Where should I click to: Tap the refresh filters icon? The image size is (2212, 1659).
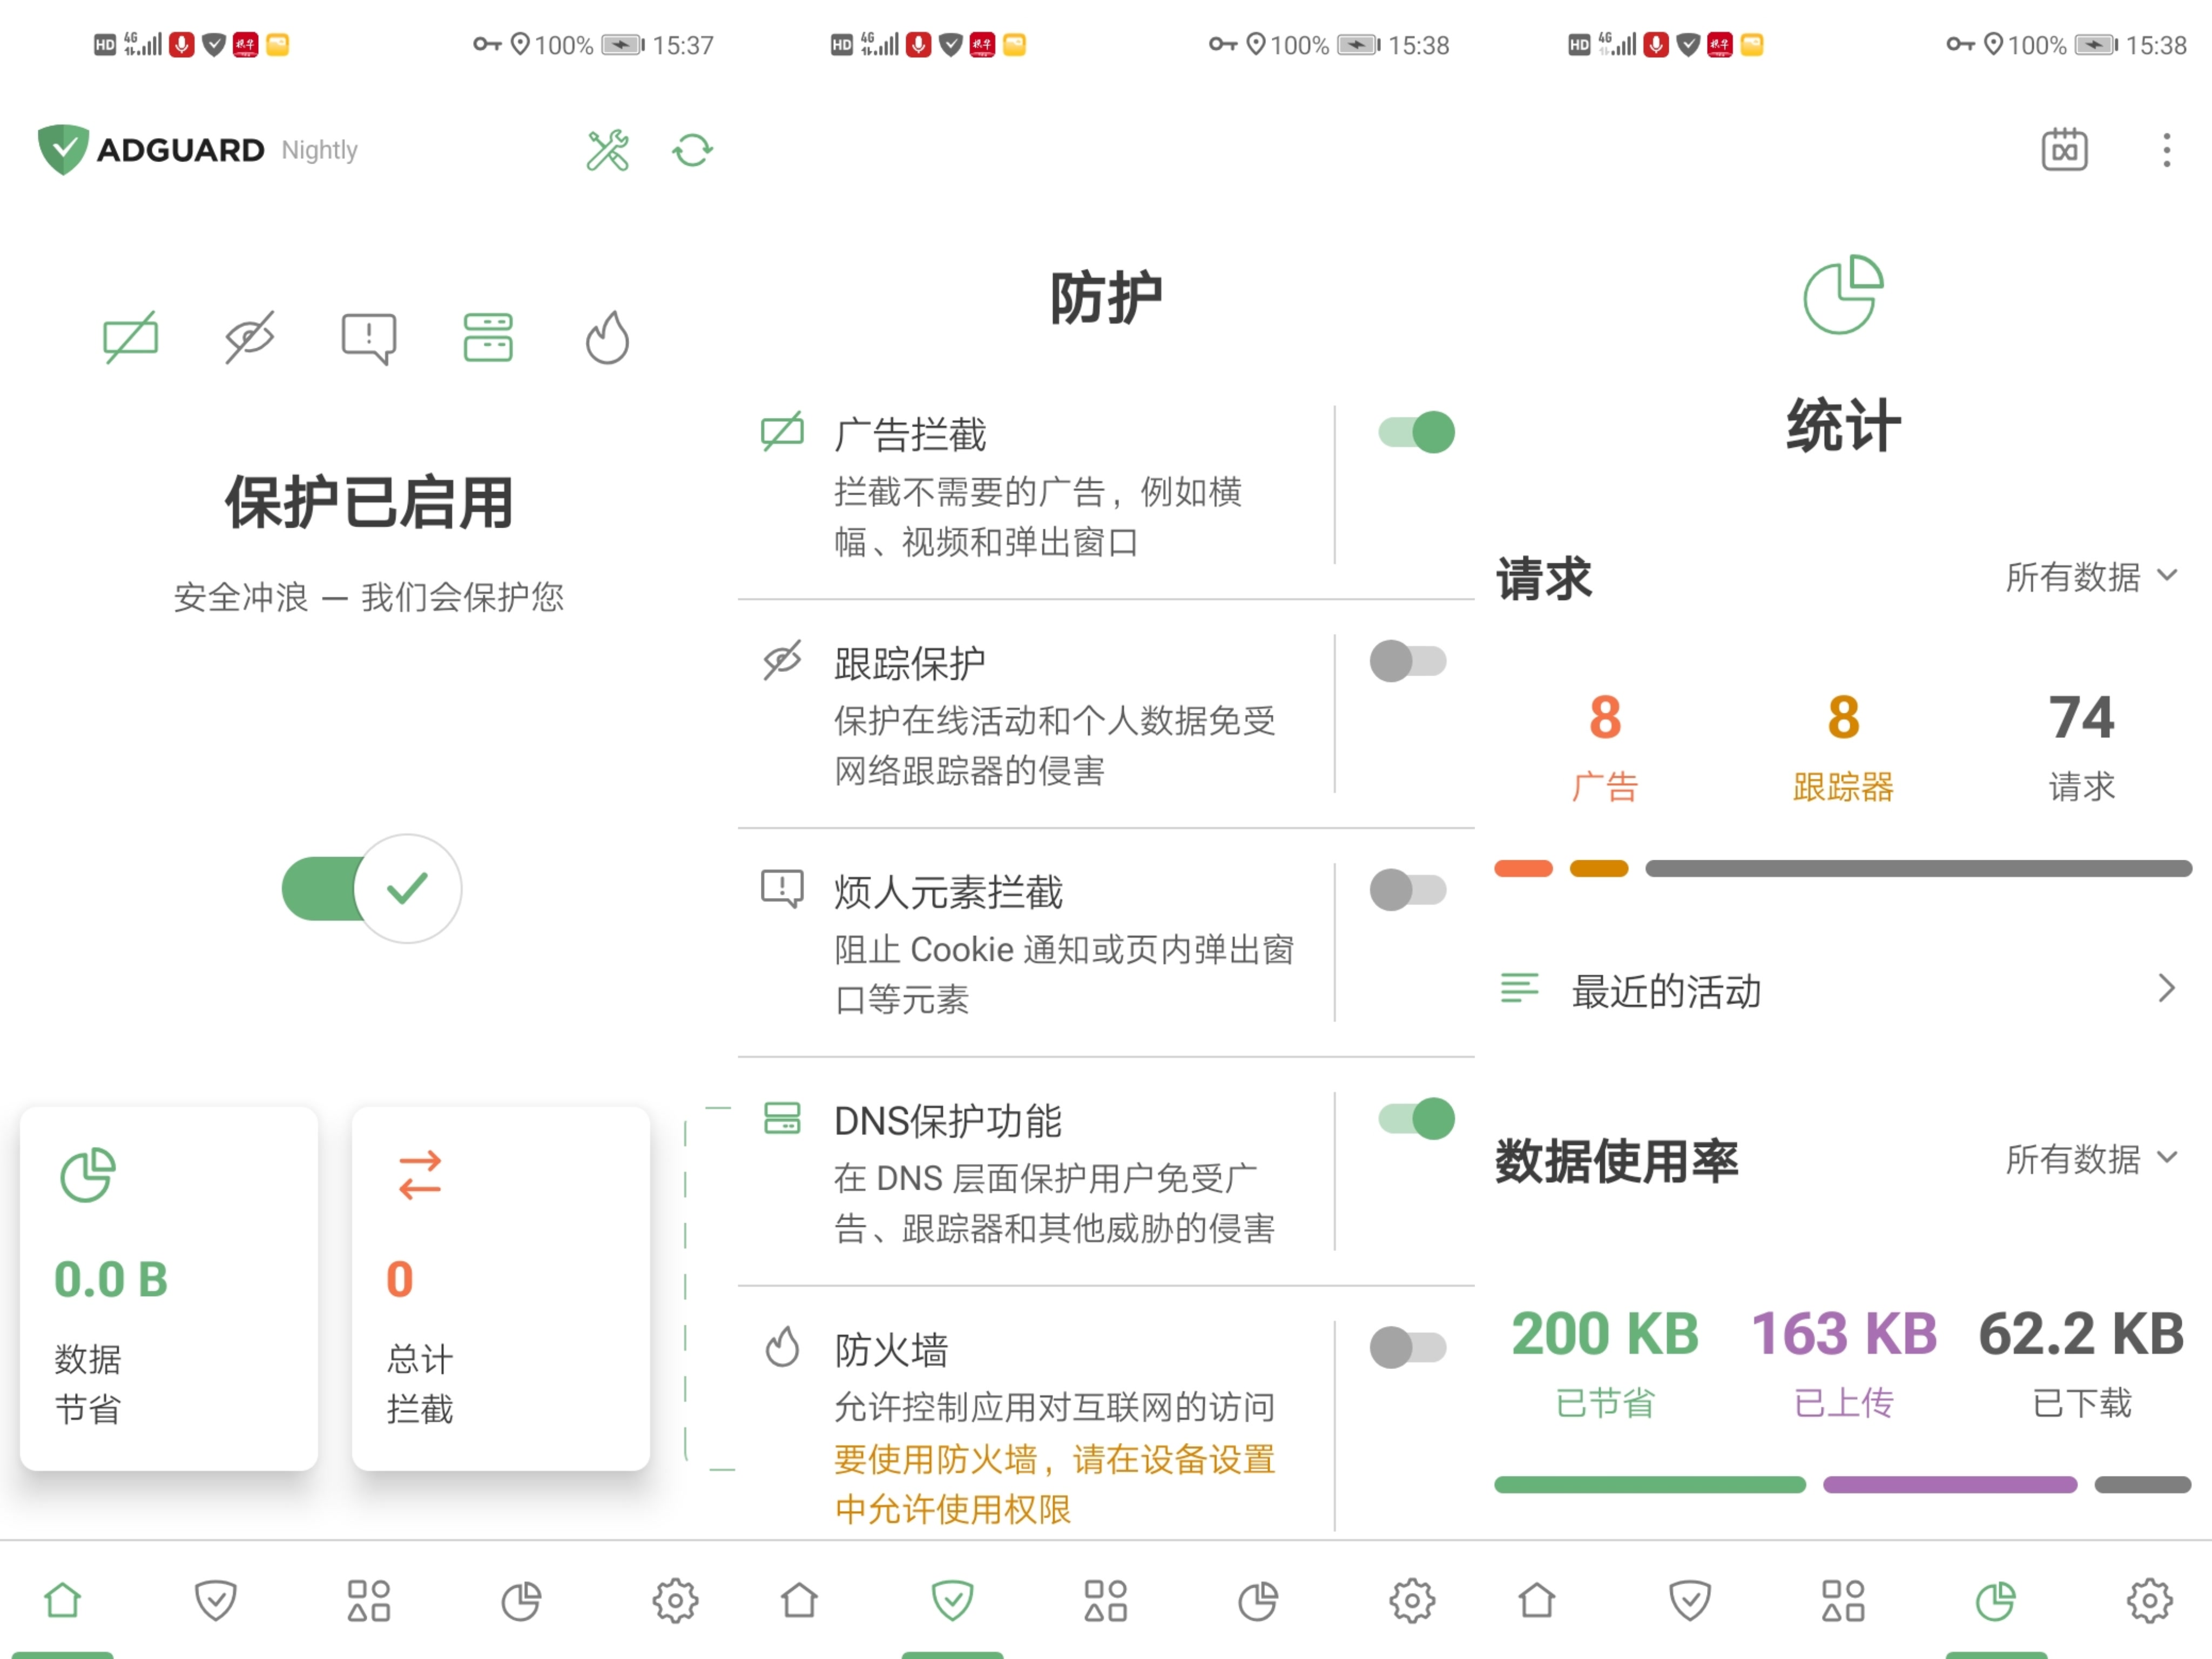tap(692, 150)
